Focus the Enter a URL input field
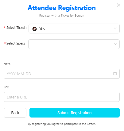 pyautogui.click(x=62, y=97)
